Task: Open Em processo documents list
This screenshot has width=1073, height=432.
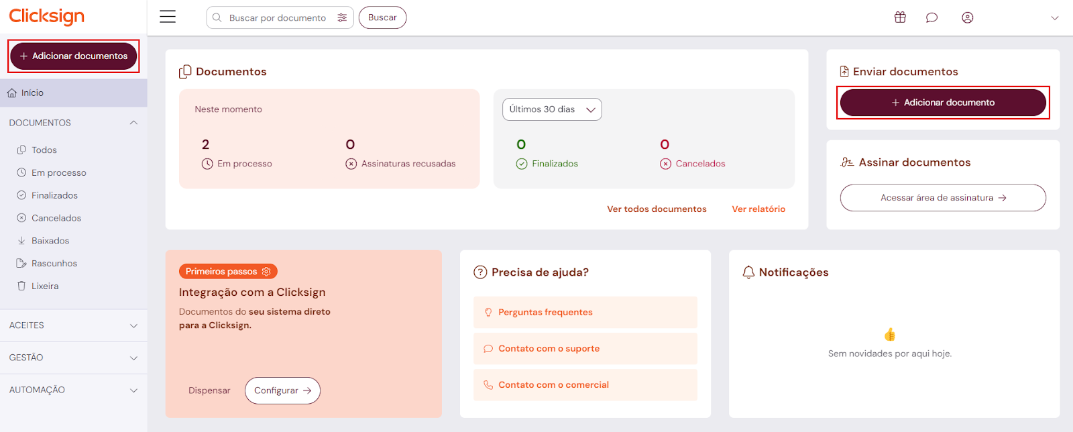Action: click(58, 173)
